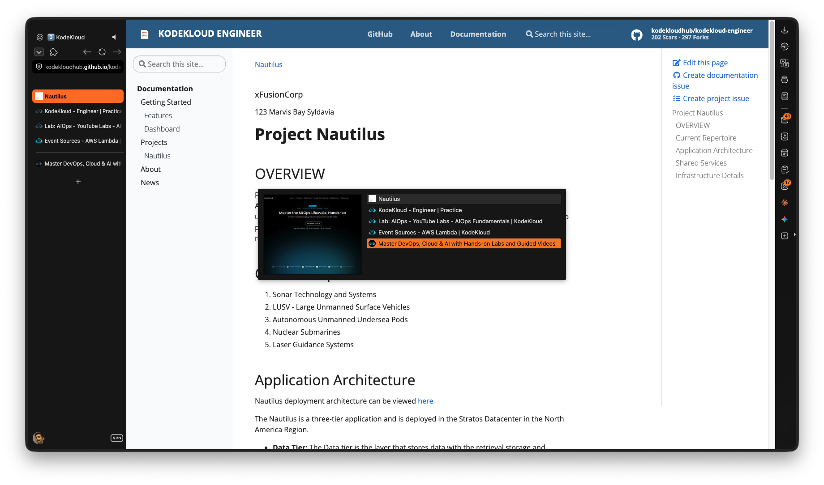Open the Documentation link in header
The image size is (824, 485).
point(478,34)
